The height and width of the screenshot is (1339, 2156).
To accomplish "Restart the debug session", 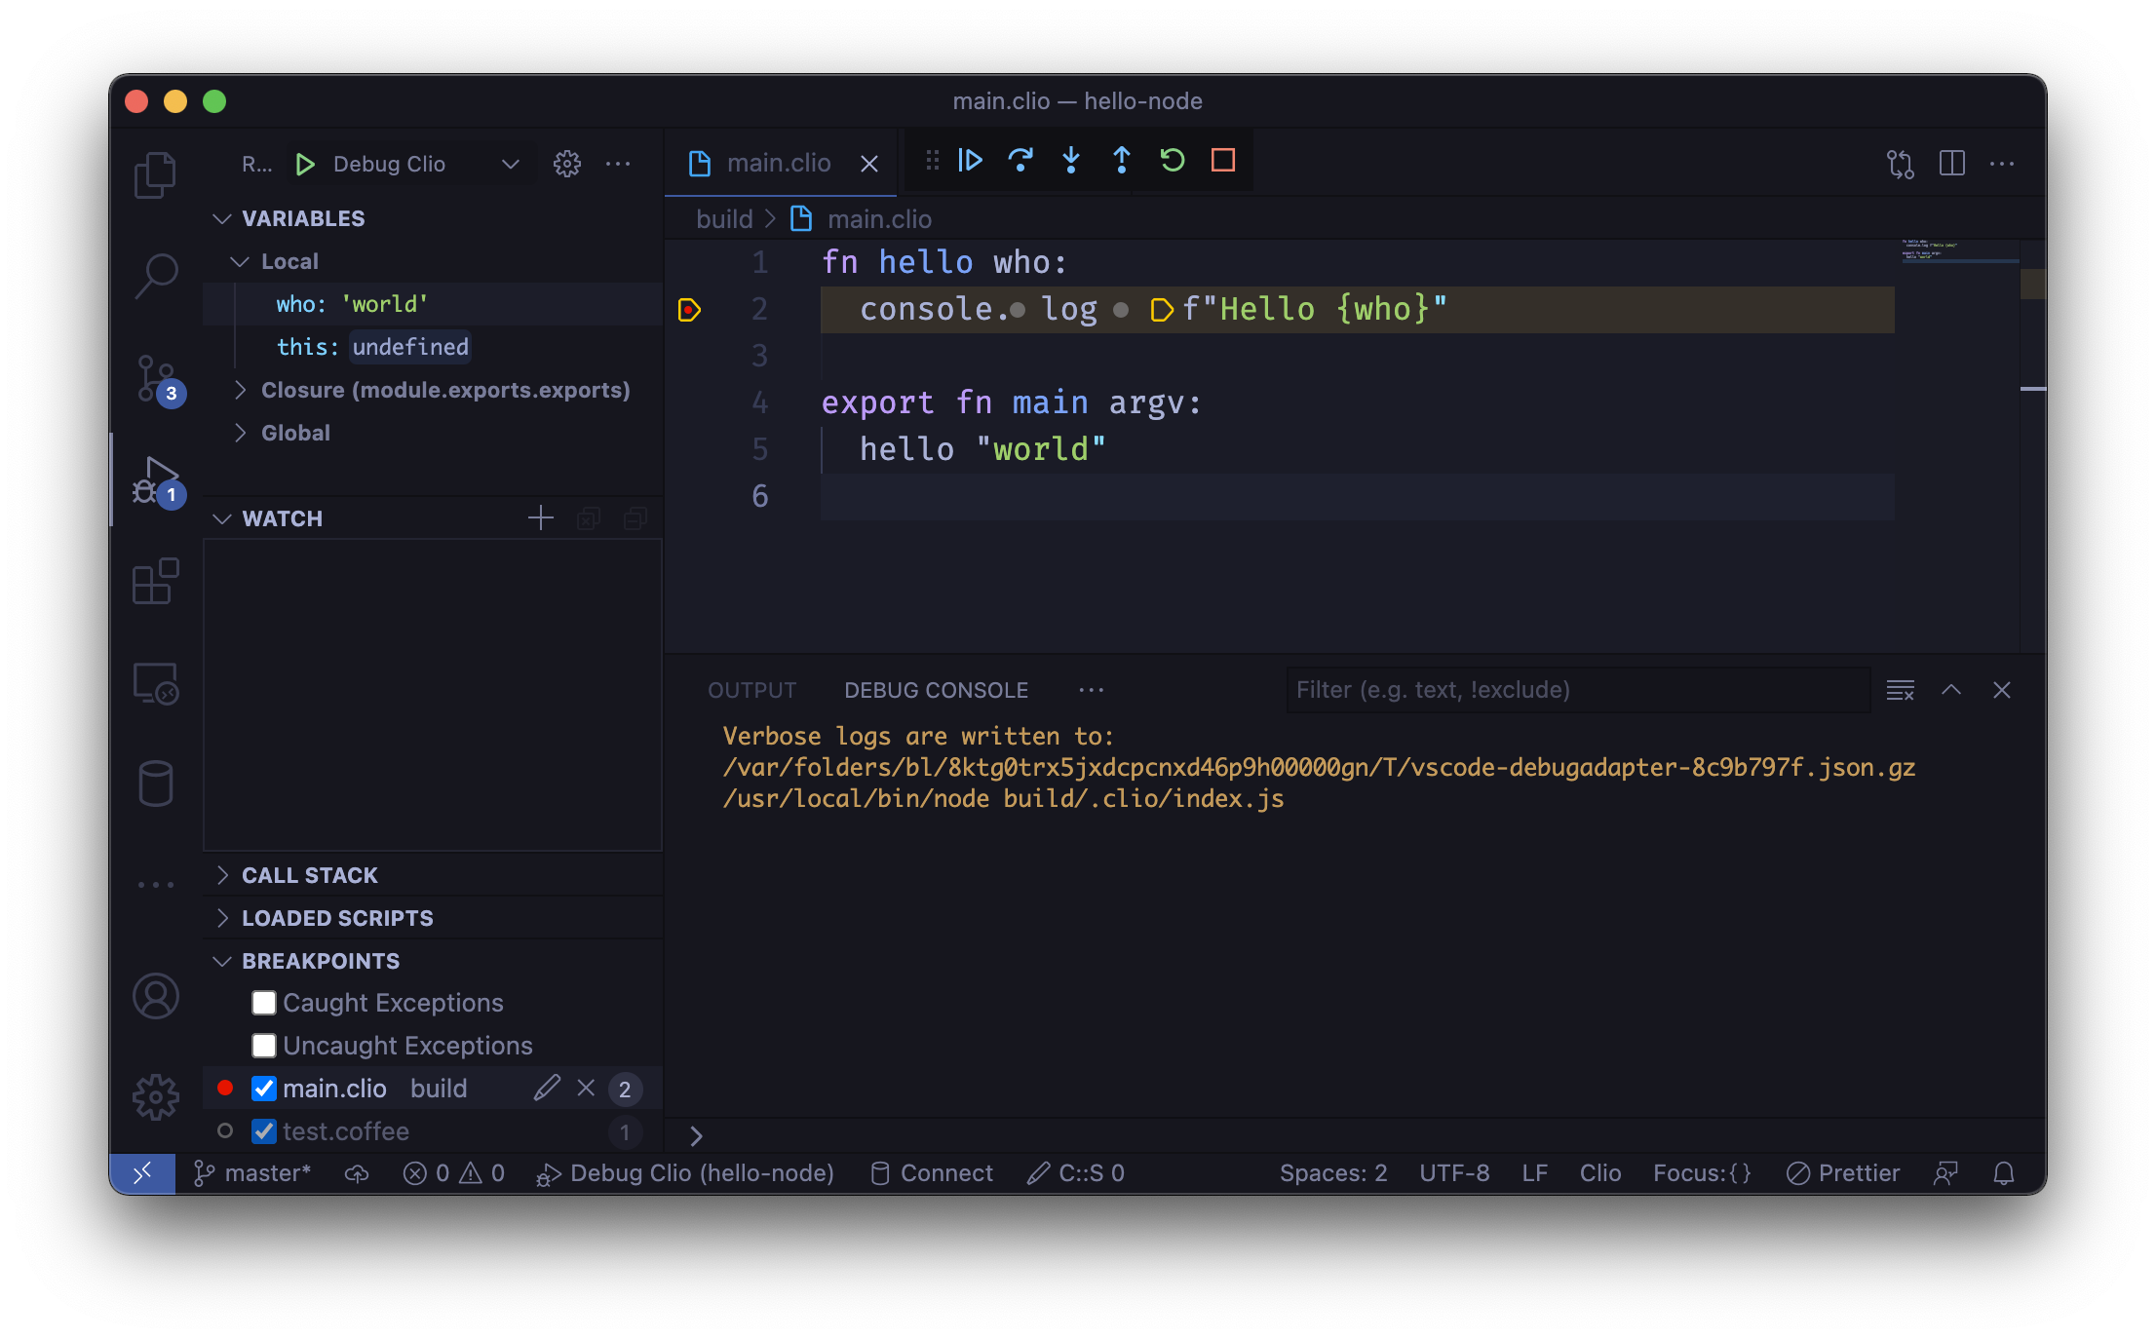I will (1173, 160).
